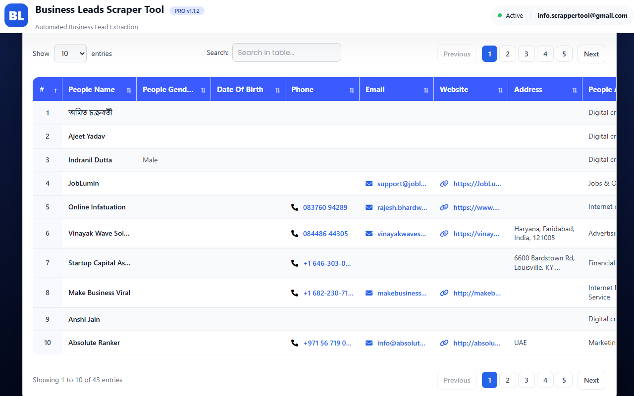Click Next in the top pagination
This screenshot has height=396, width=634.
591,54
